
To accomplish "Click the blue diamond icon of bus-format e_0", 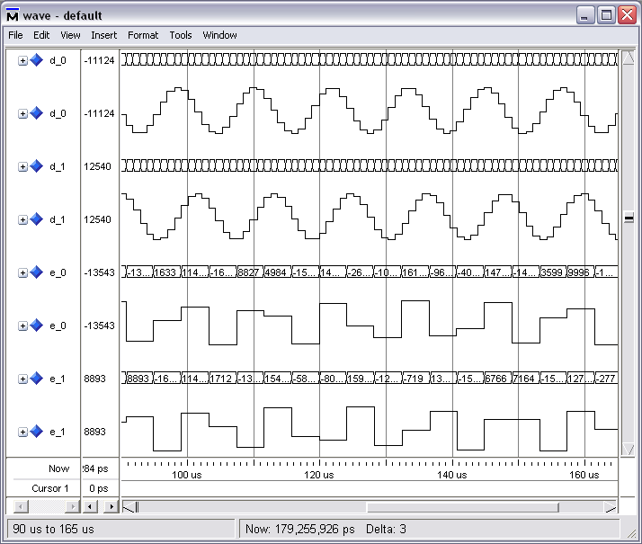I will tap(37, 272).
